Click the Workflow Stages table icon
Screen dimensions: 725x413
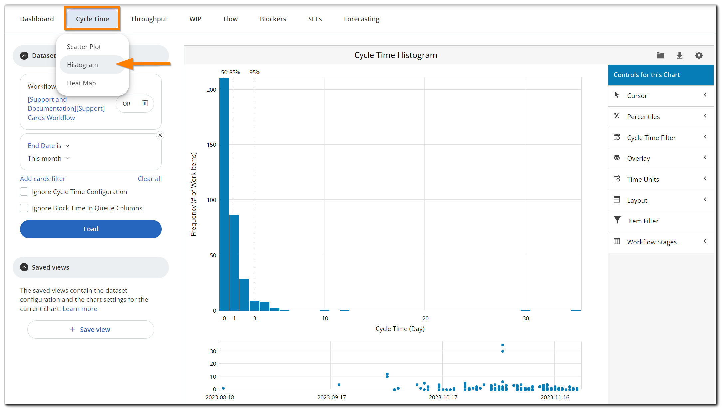click(x=617, y=242)
